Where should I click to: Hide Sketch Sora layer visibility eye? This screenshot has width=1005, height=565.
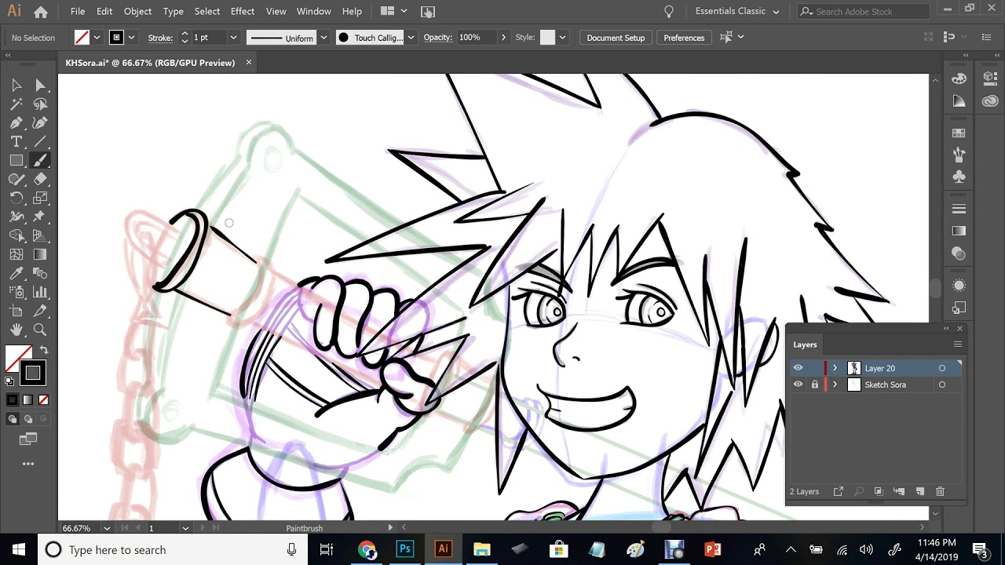pos(798,385)
